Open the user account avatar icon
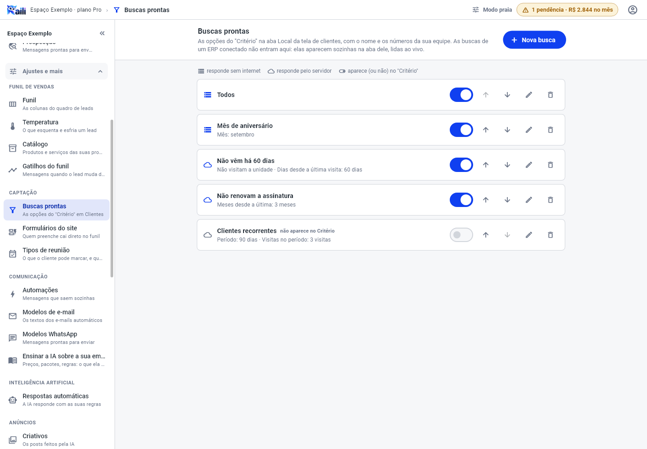 point(633,10)
